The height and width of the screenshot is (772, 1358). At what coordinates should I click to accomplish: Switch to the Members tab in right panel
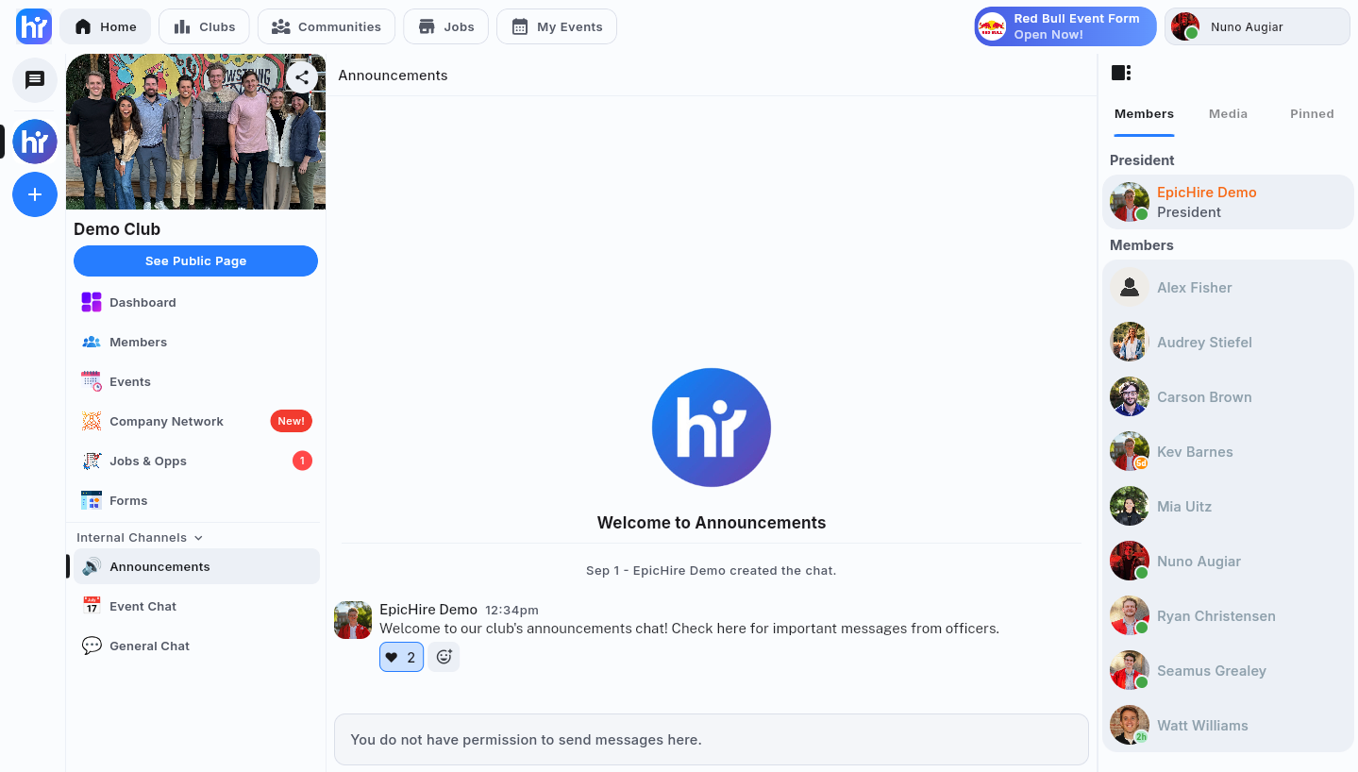pyautogui.click(x=1144, y=114)
